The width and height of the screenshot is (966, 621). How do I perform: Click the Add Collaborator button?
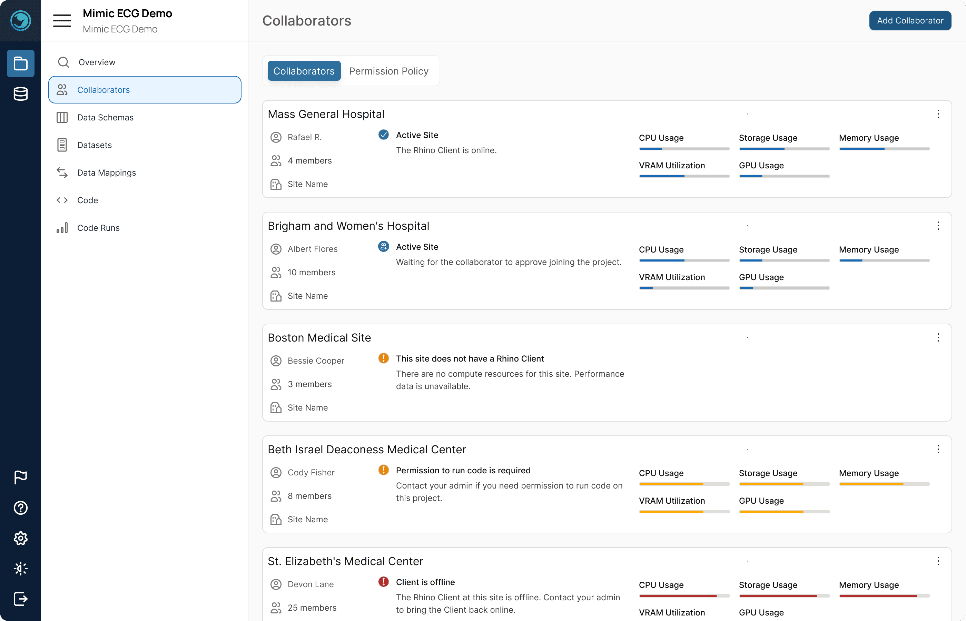910,21
